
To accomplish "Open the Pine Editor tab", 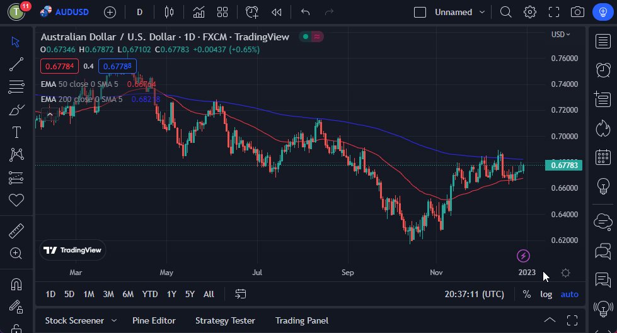I will coord(154,320).
